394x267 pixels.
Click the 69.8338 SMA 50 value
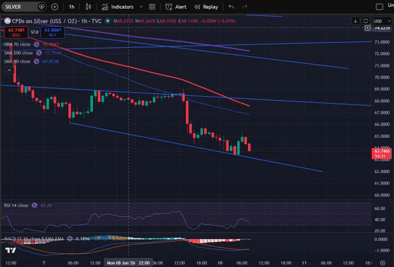click(50, 61)
